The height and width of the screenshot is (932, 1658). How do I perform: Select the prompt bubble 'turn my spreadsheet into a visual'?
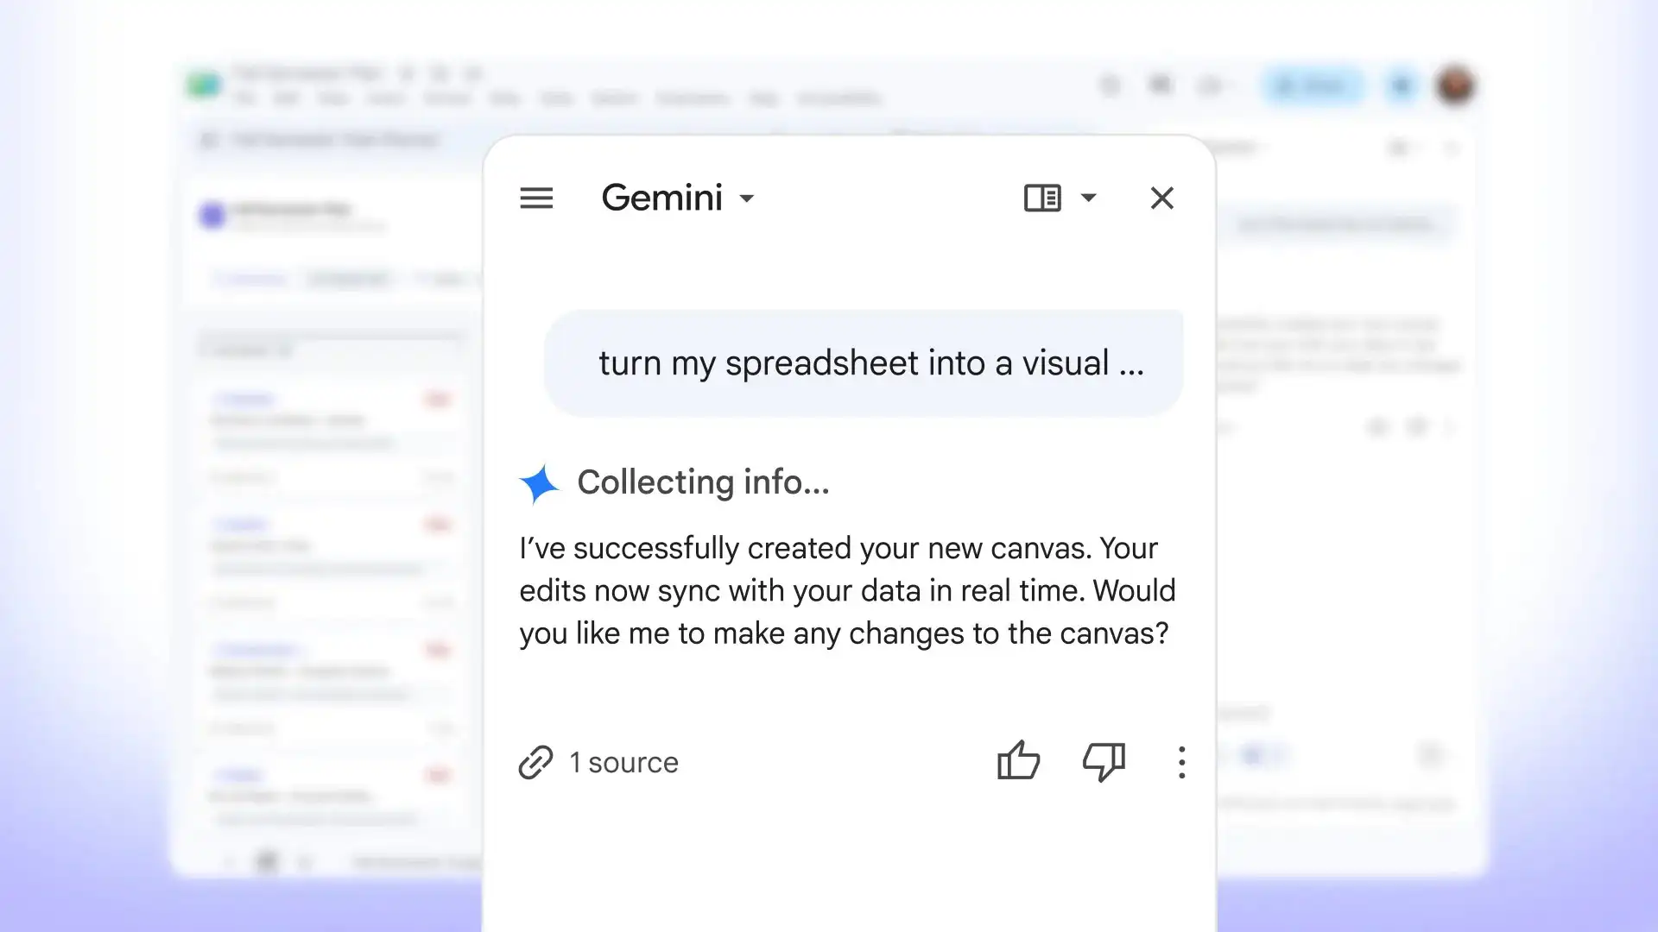click(x=864, y=363)
